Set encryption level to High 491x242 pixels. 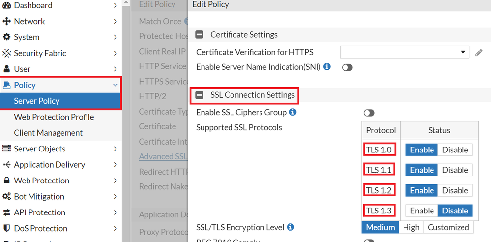[x=411, y=227]
